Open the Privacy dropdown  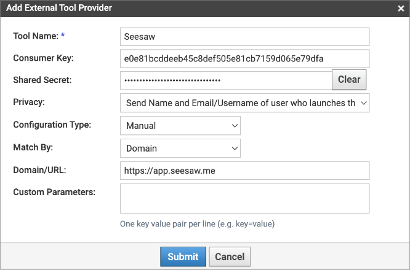pyautogui.click(x=244, y=103)
